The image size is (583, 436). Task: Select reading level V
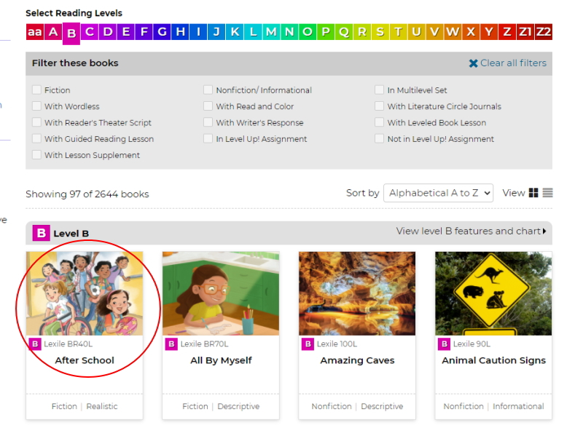[x=434, y=31]
